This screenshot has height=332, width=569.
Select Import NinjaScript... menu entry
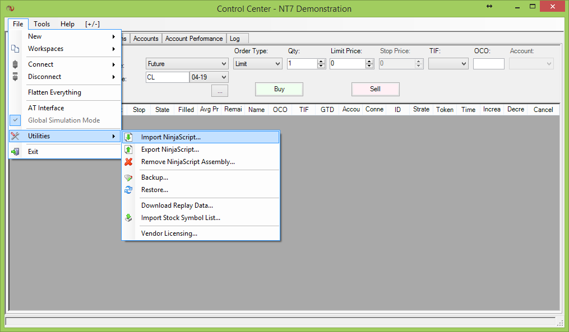(x=201, y=137)
